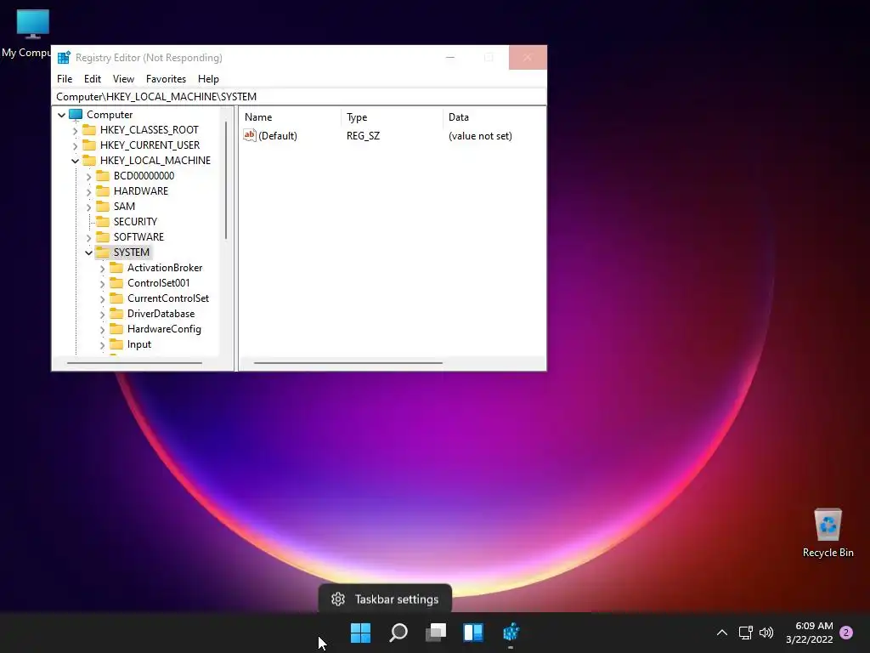Click values pane horizontal scrollbar
Viewport: 870px width, 653px height.
point(347,363)
